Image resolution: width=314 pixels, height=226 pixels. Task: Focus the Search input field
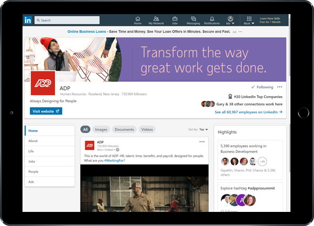pos(67,20)
